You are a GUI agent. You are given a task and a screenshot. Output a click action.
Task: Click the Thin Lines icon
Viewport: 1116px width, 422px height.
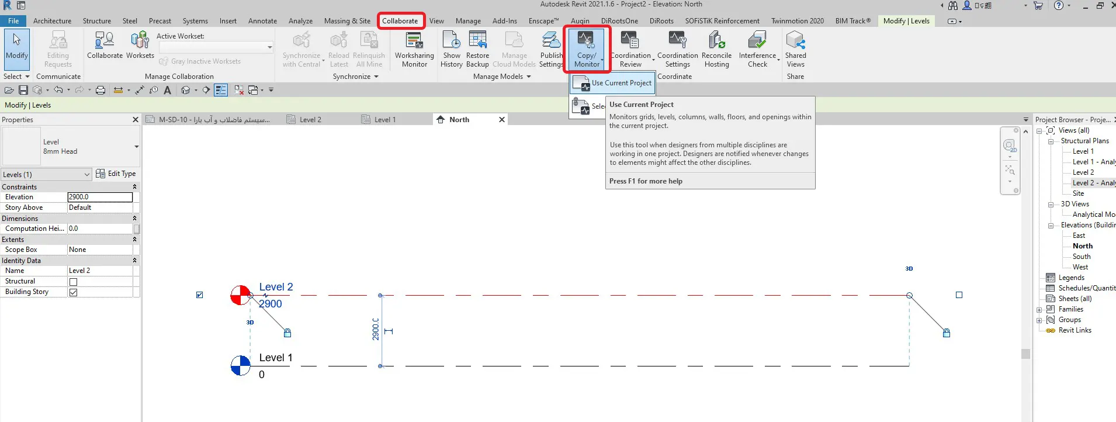(x=221, y=90)
